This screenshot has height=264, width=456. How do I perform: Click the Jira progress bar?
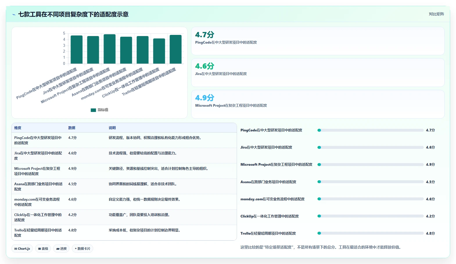click(370, 147)
